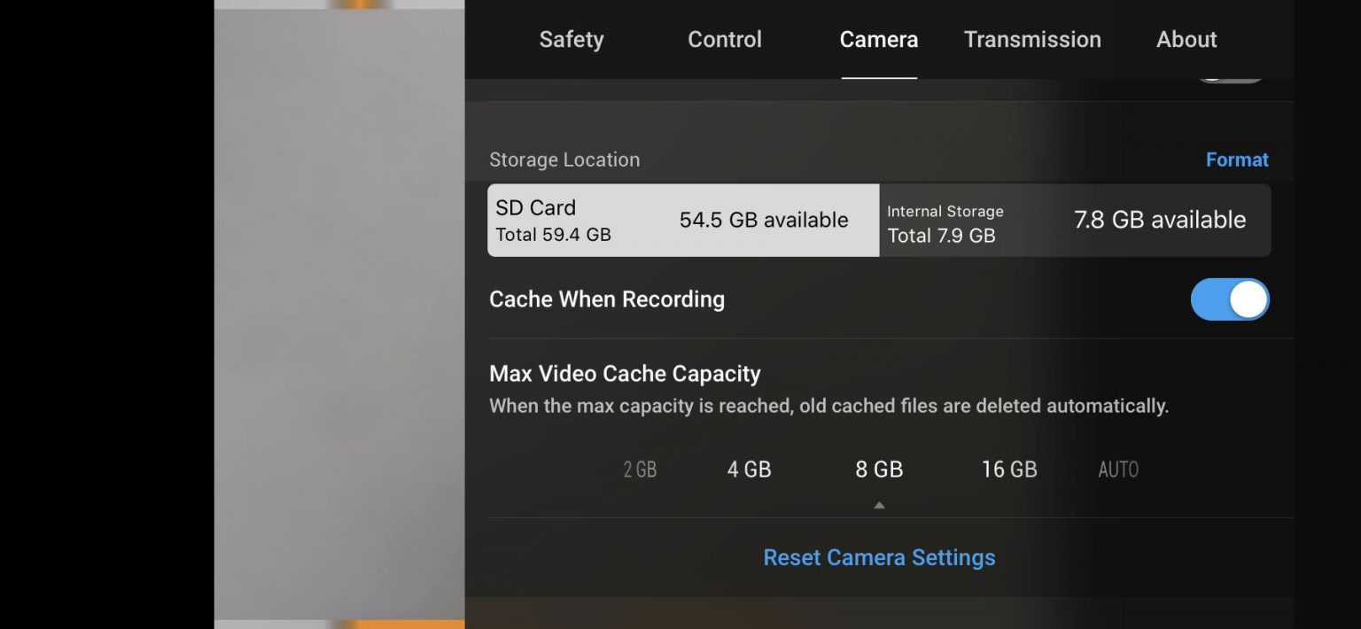Choose SD Card as storage location
Viewport: 1361px width, 629px height.
[682, 220]
